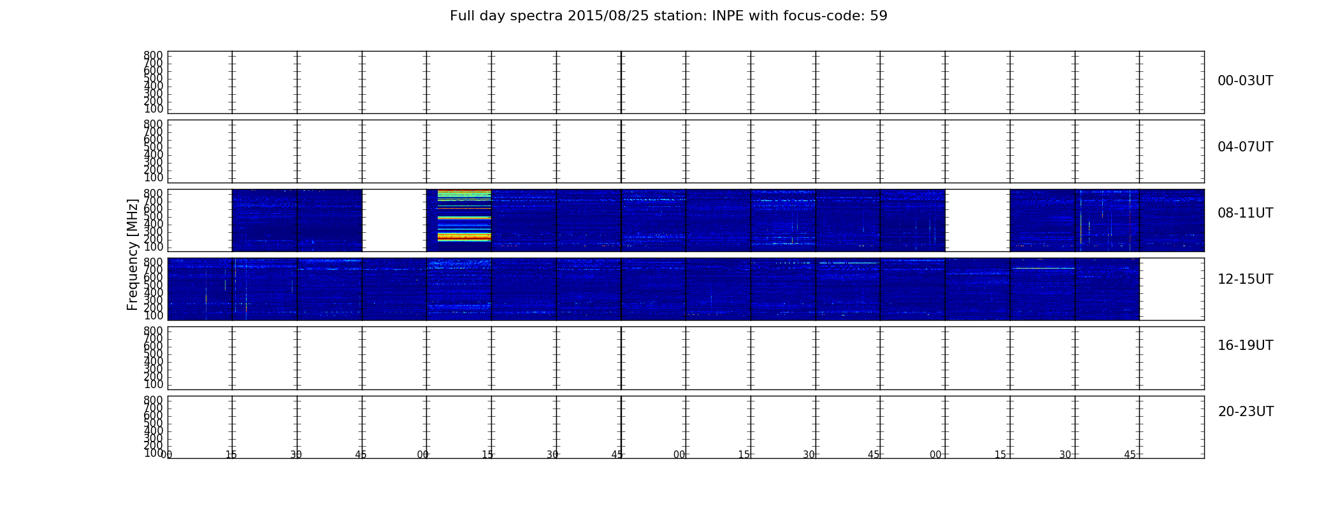The width and height of the screenshot is (1338, 509).
Task: Click the bright banded spectrum block in 08-11UT panel
Action: [464, 216]
